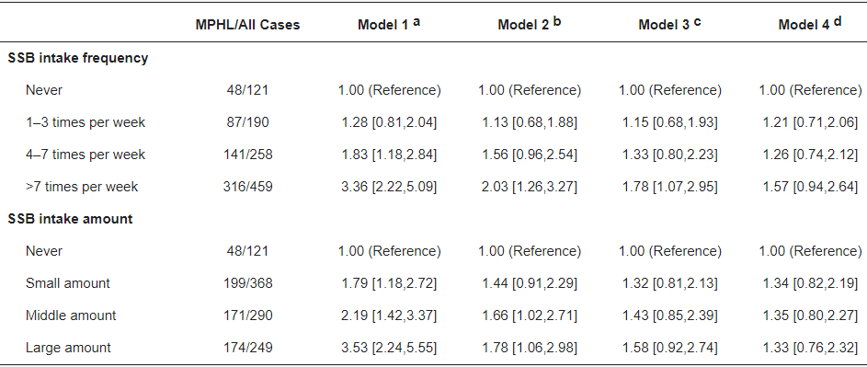Click the superscript 'd' footnote on Model 4
This screenshot has height=367, width=867.
(838, 22)
